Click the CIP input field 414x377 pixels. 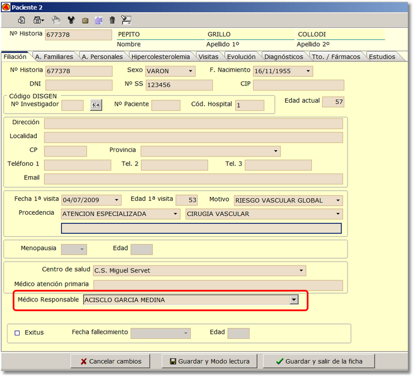(x=299, y=85)
